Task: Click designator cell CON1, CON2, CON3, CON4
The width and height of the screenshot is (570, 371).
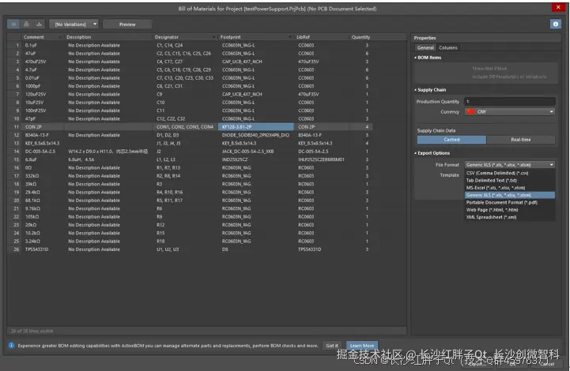Action: click(x=186, y=126)
